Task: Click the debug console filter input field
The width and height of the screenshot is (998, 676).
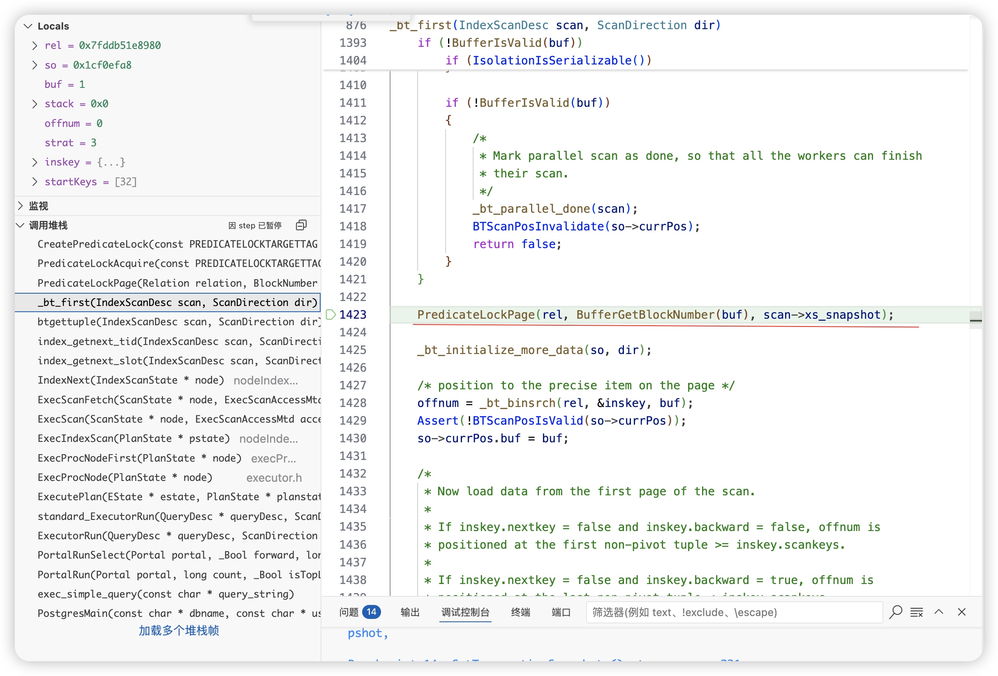Action: point(733,612)
